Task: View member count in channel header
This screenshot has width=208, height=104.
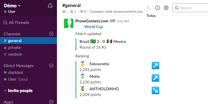Action: click(x=73, y=11)
